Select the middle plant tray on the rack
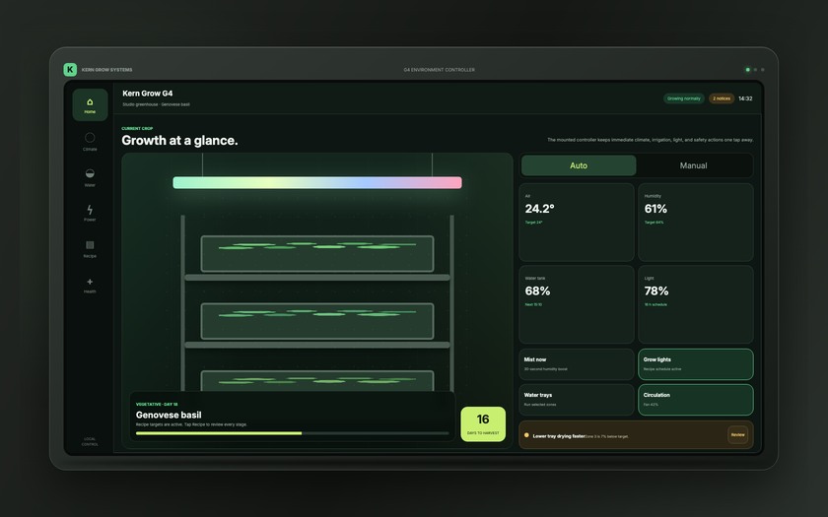The image size is (828, 517). tap(317, 321)
